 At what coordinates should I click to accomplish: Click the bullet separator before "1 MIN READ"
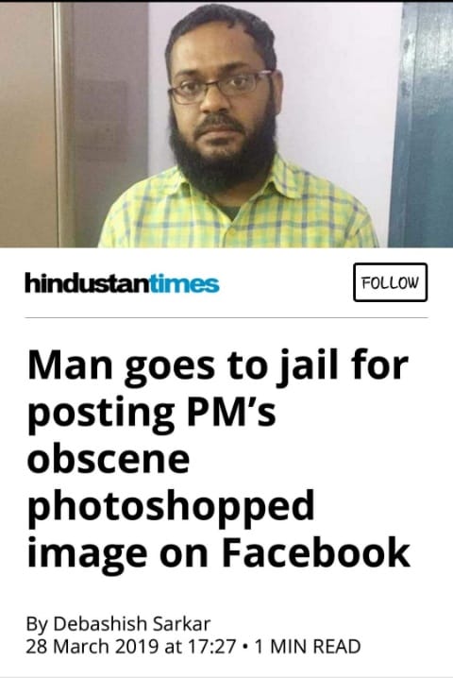[245, 647]
